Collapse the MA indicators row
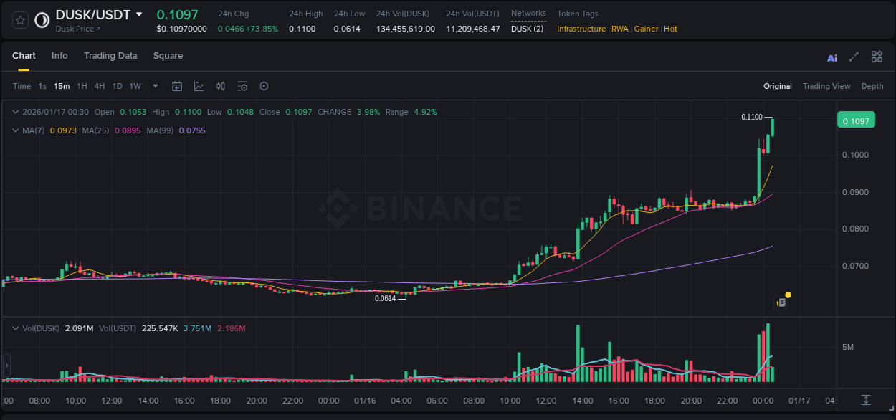The width and height of the screenshot is (896, 420). [15, 130]
